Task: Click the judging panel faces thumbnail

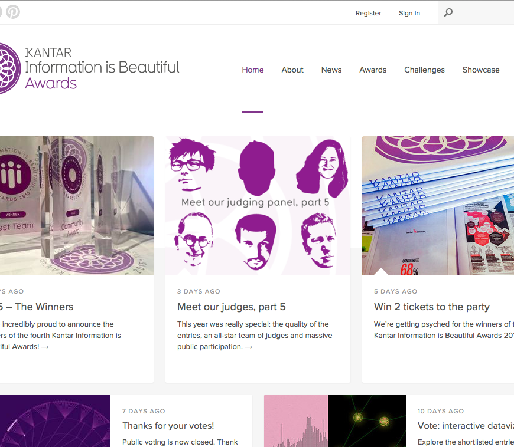Action: coord(258,205)
